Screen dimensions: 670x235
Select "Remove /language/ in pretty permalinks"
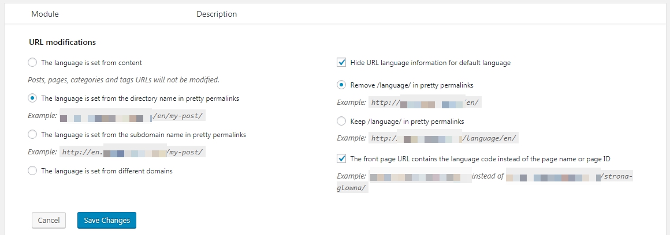(341, 85)
